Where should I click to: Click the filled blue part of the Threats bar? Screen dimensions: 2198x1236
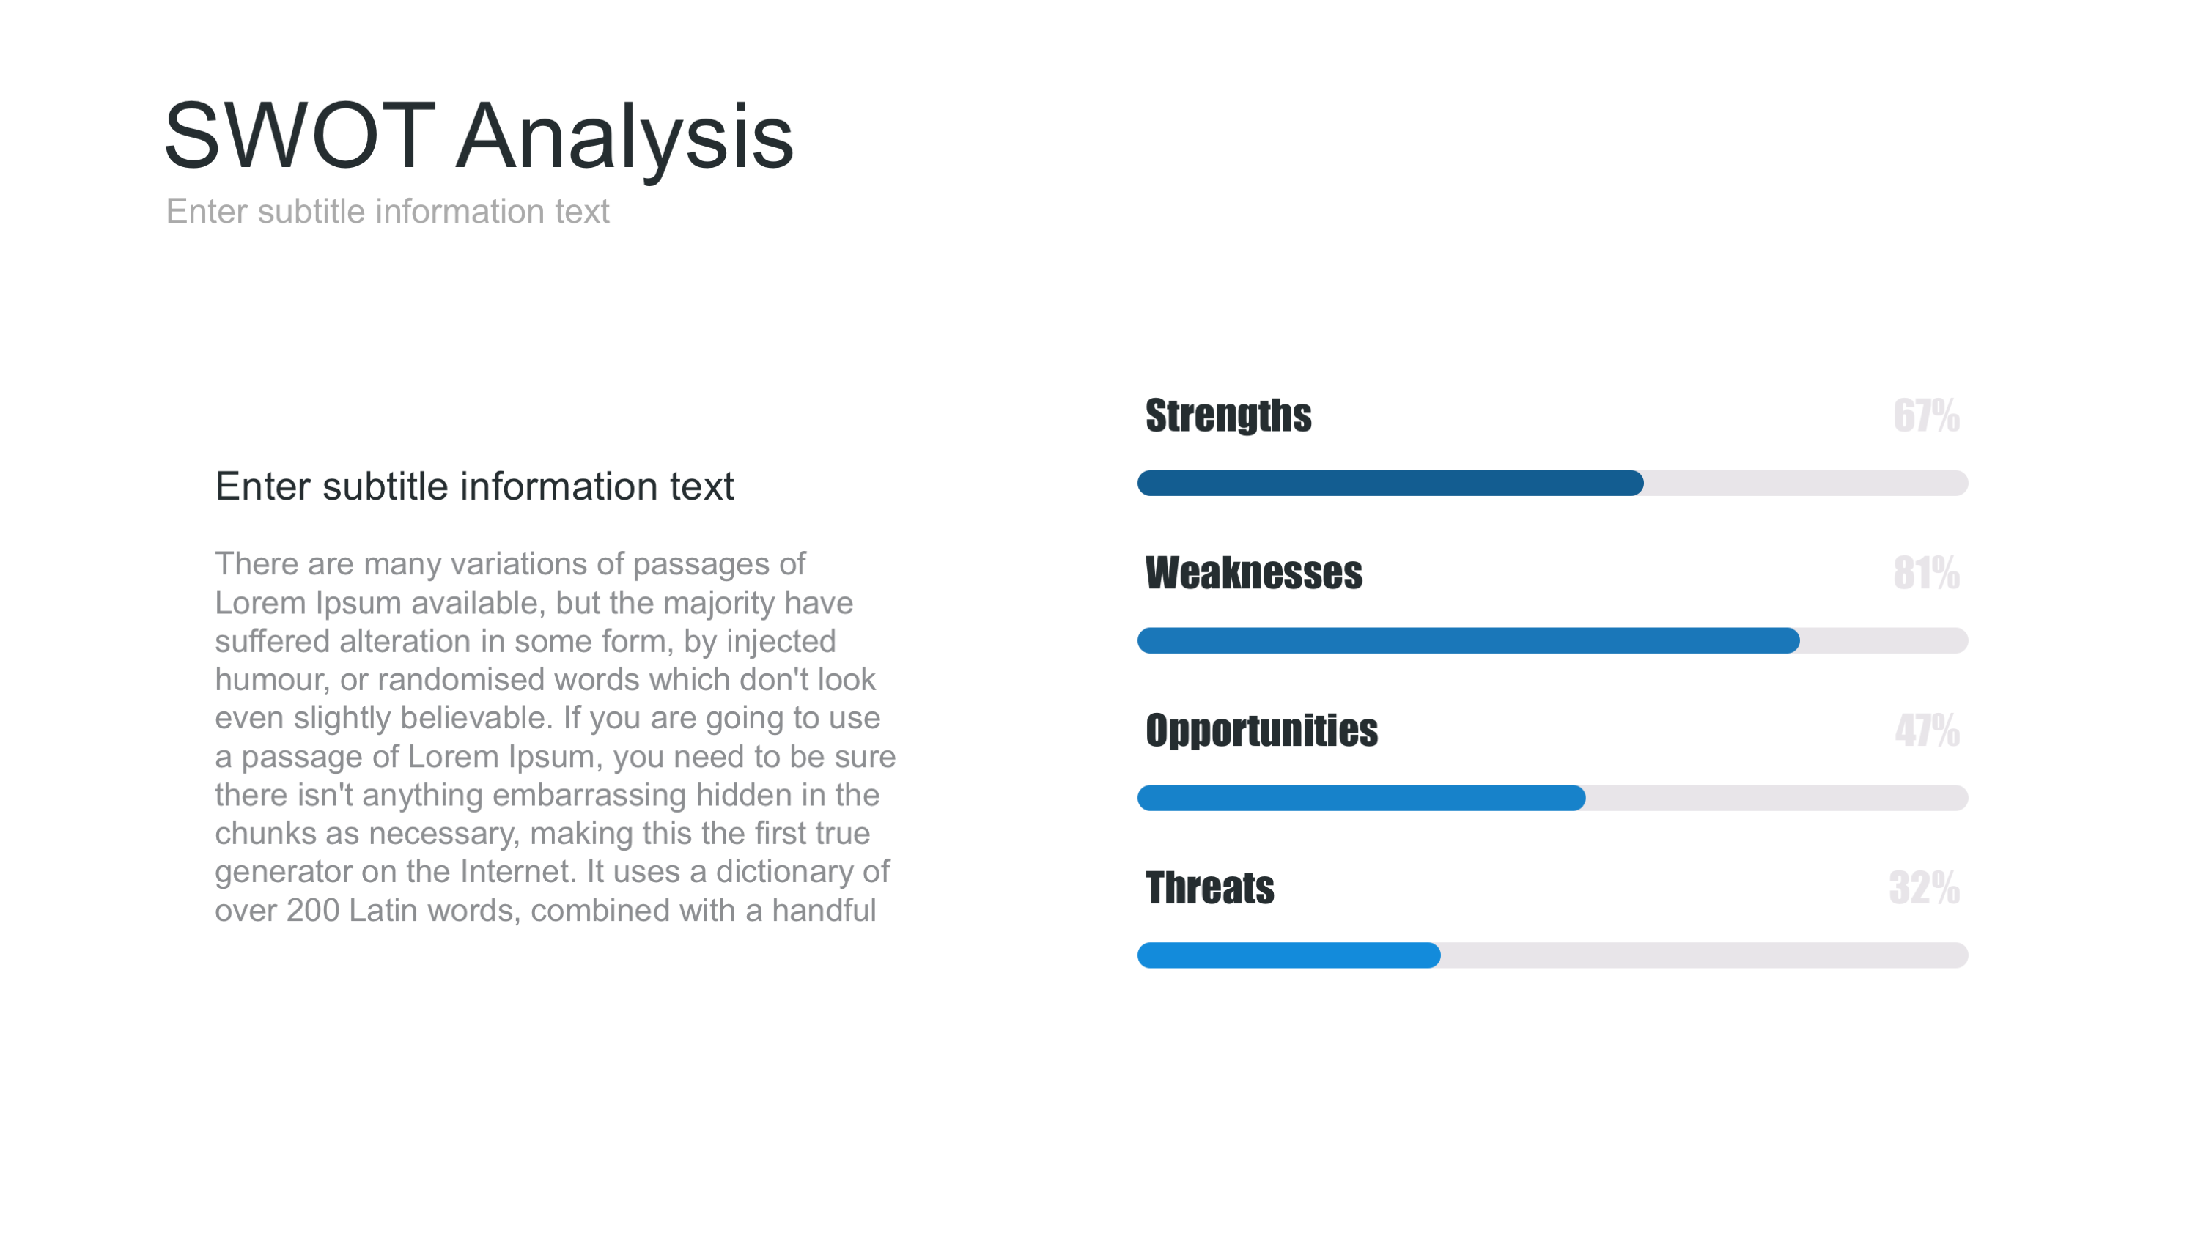1288,955
